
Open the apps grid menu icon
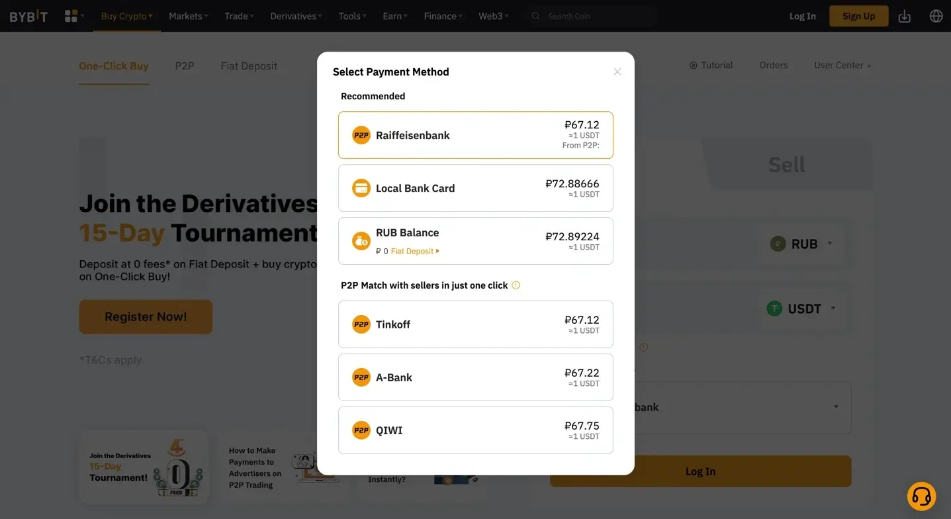click(x=71, y=16)
